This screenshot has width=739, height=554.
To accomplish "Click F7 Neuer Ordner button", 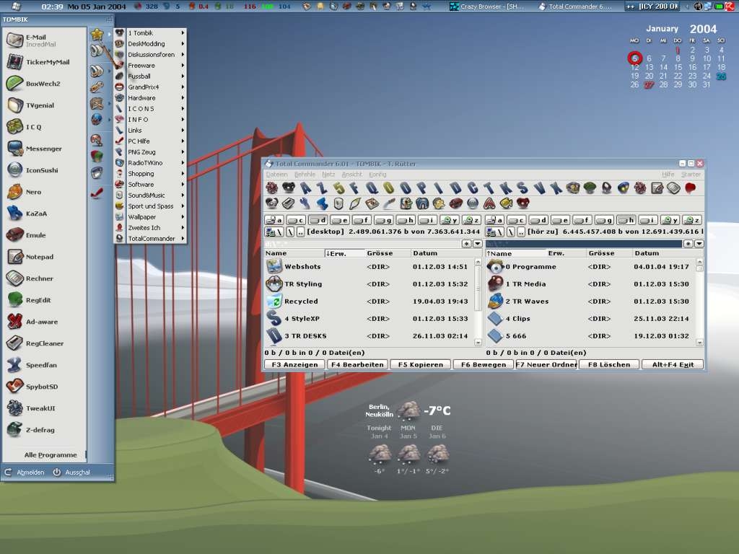I will 546,364.
